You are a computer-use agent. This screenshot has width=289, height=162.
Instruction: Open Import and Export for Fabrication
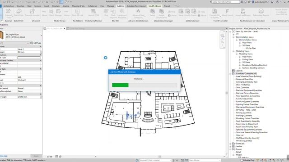point(243,13)
